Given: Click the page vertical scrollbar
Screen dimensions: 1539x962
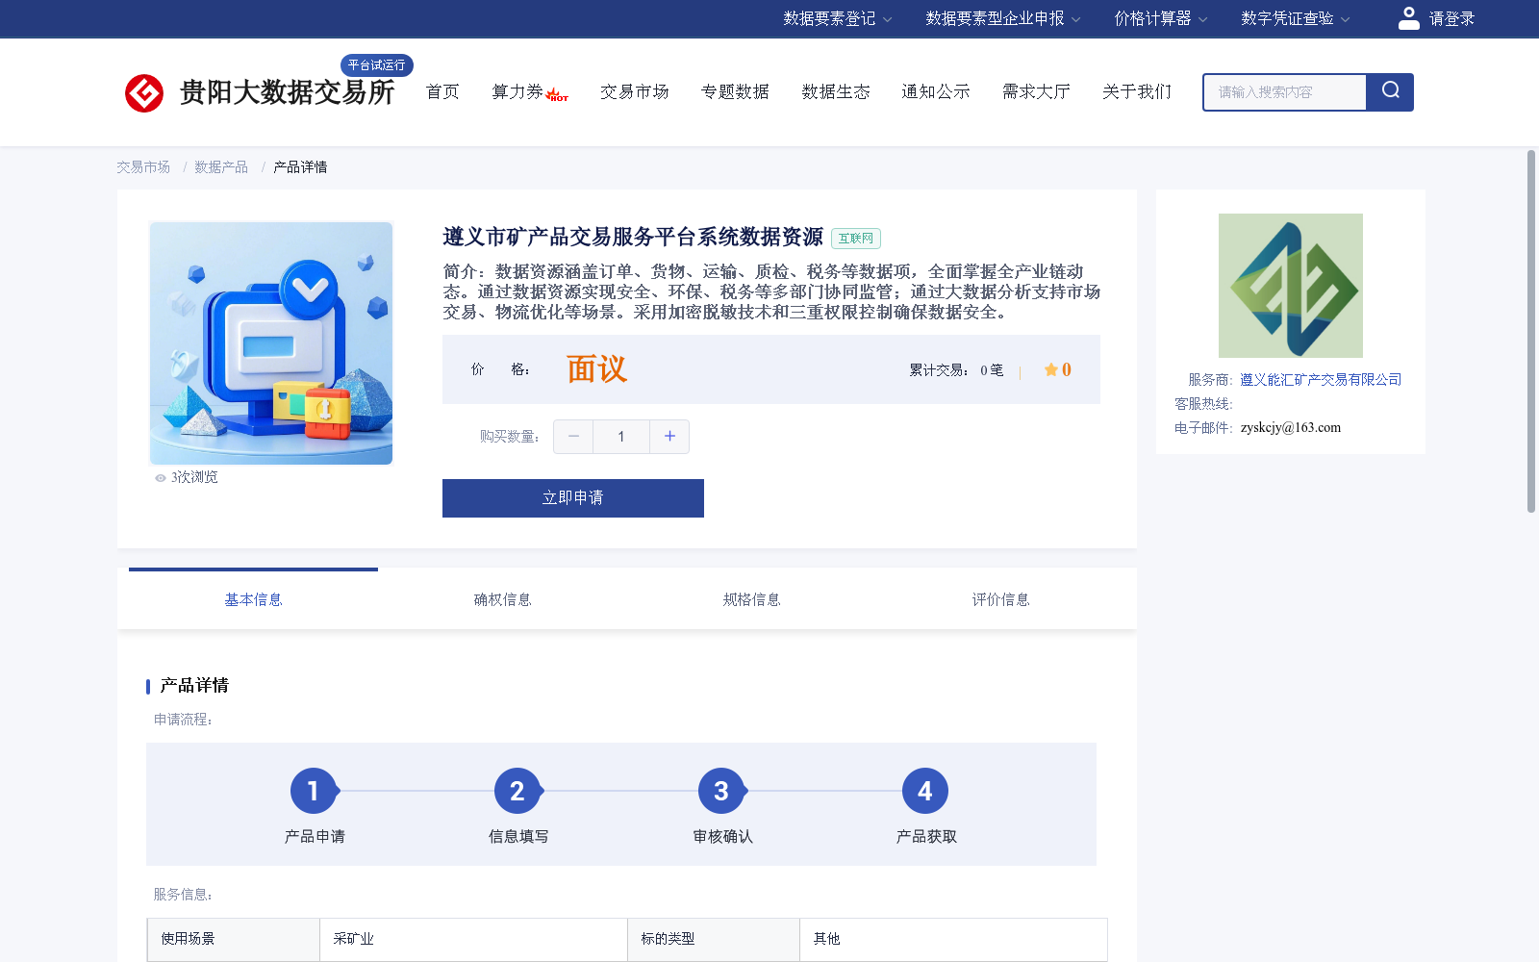Looking at the screenshot, I should point(1531,331).
